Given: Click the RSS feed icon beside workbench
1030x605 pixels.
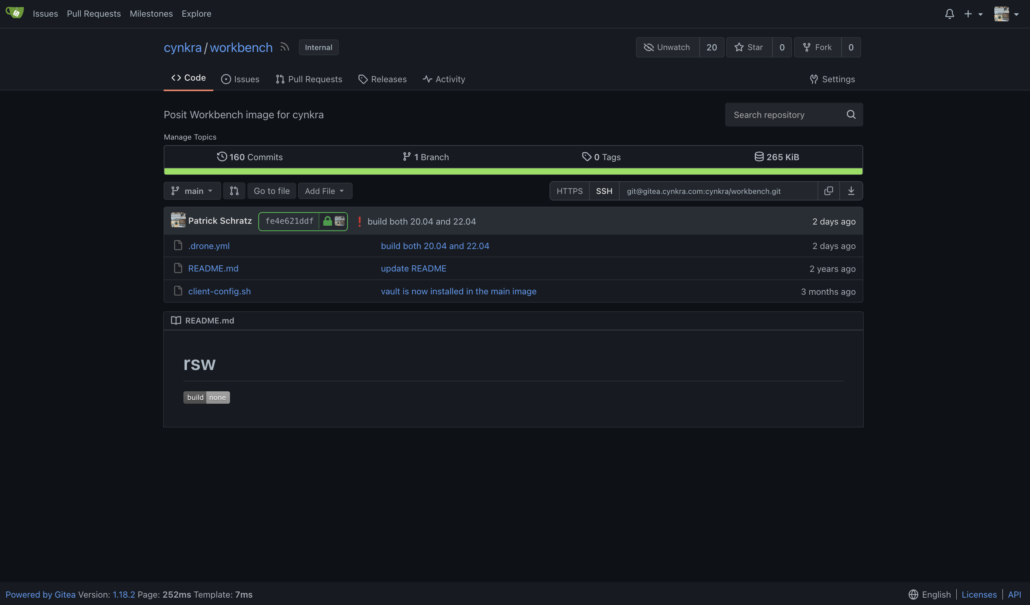Looking at the screenshot, I should [x=285, y=47].
